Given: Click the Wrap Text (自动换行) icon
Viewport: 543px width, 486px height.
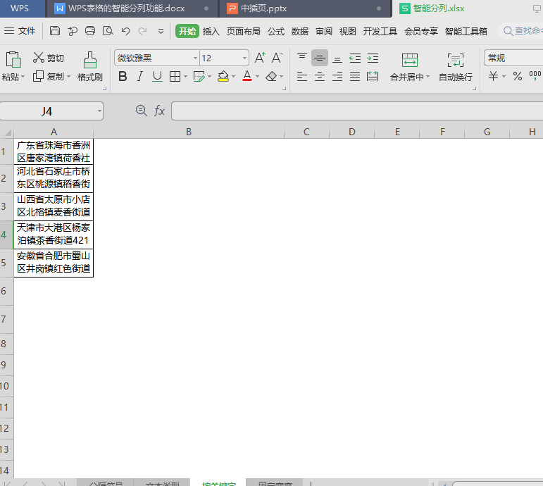Looking at the screenshot, I should (x=456, y=60).
